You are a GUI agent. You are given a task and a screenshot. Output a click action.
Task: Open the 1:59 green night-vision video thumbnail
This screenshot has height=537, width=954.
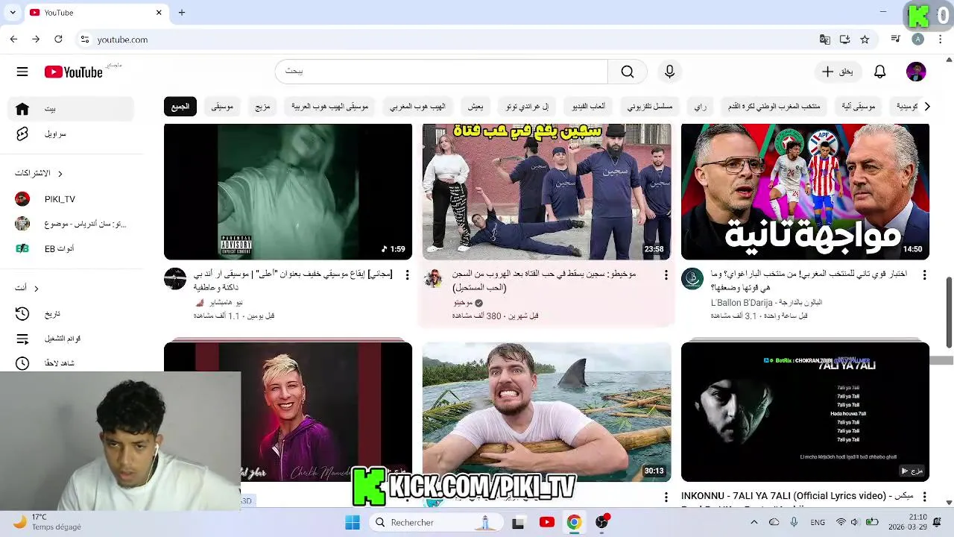click(288, 191)
